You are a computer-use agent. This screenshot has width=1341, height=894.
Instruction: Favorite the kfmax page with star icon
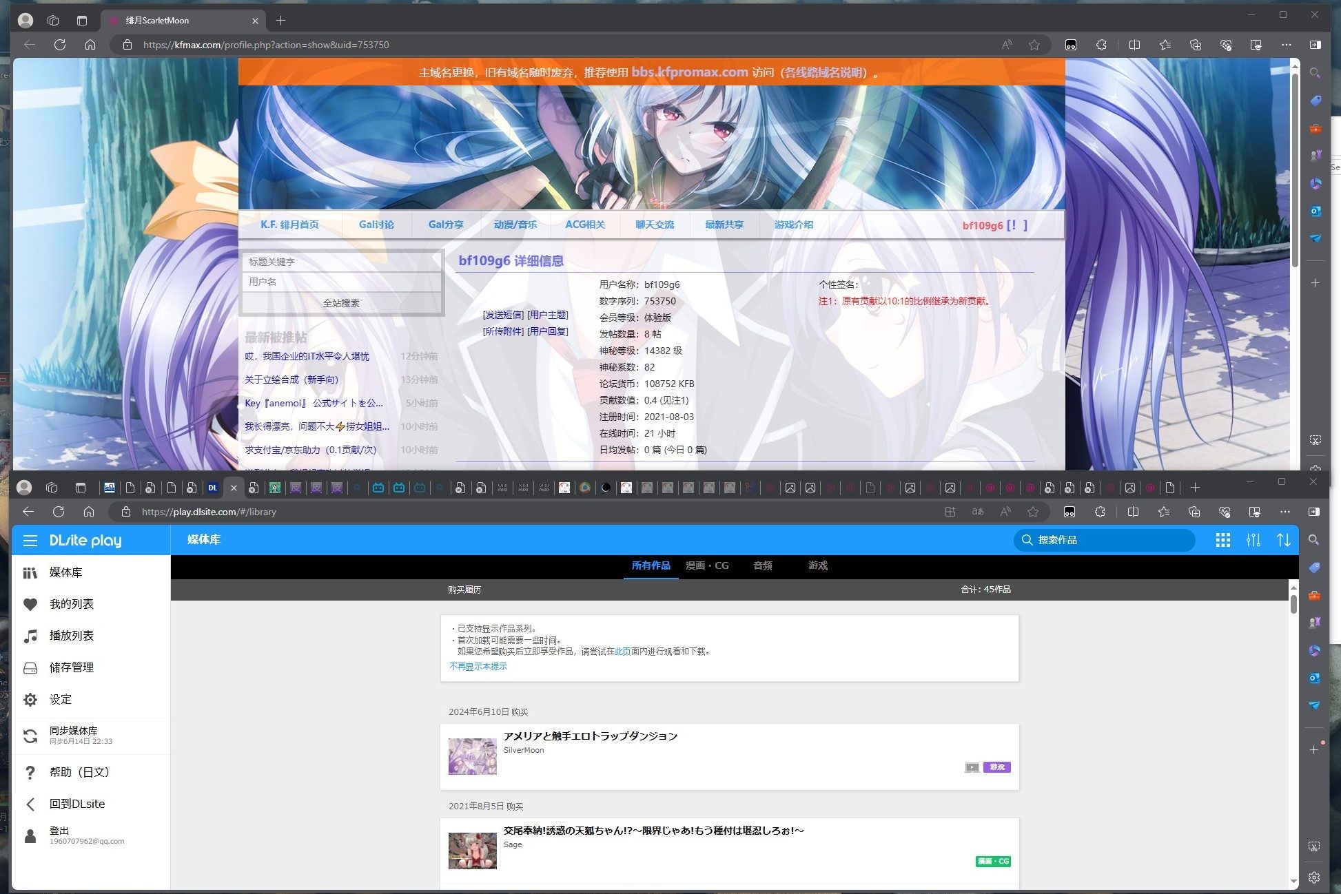(1034, 45)
